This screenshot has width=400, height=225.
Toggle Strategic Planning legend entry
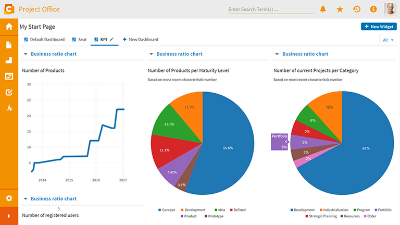pos(321,216)
